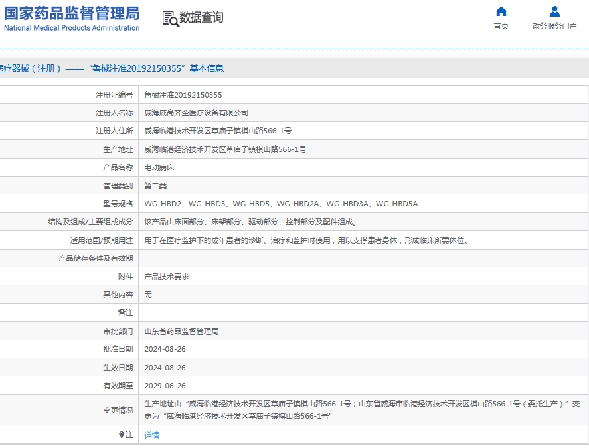The image size is (589, 448).
Task: Click the 生产地址 label
Action: pos(118,149)
